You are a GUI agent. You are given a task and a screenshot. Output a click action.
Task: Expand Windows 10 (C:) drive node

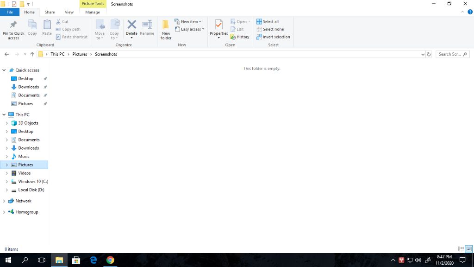(x=6, y=182)
